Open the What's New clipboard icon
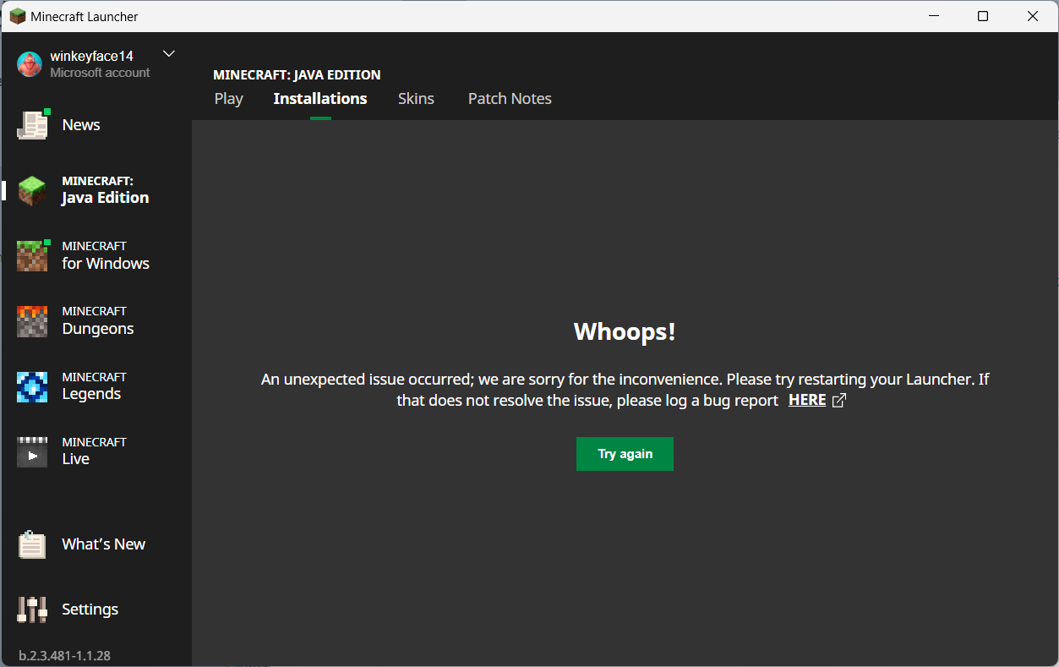This screenshot has width=1059, height=667. pyautogui.click(x=33, y=544)
